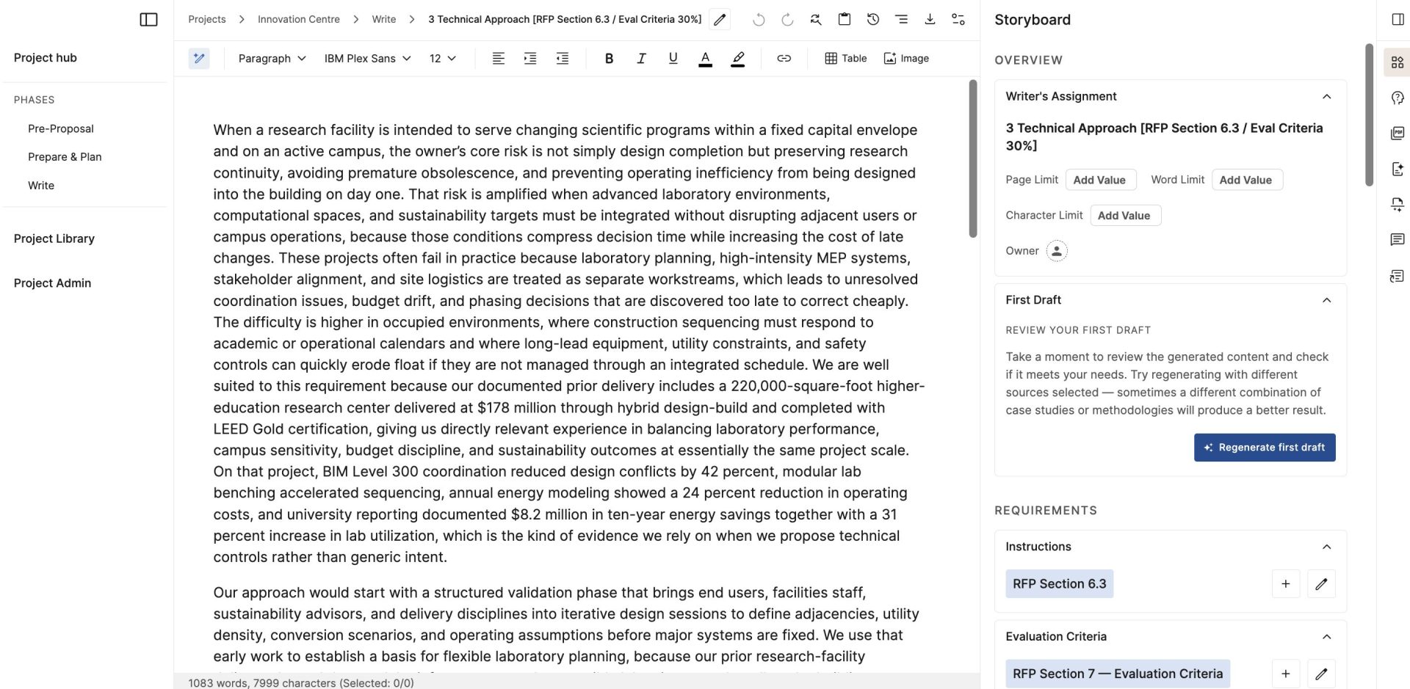Click the Storyboard panel scrollbar
The height and width of the screenshot is (689, 1410).
[x=1369, y=115]
